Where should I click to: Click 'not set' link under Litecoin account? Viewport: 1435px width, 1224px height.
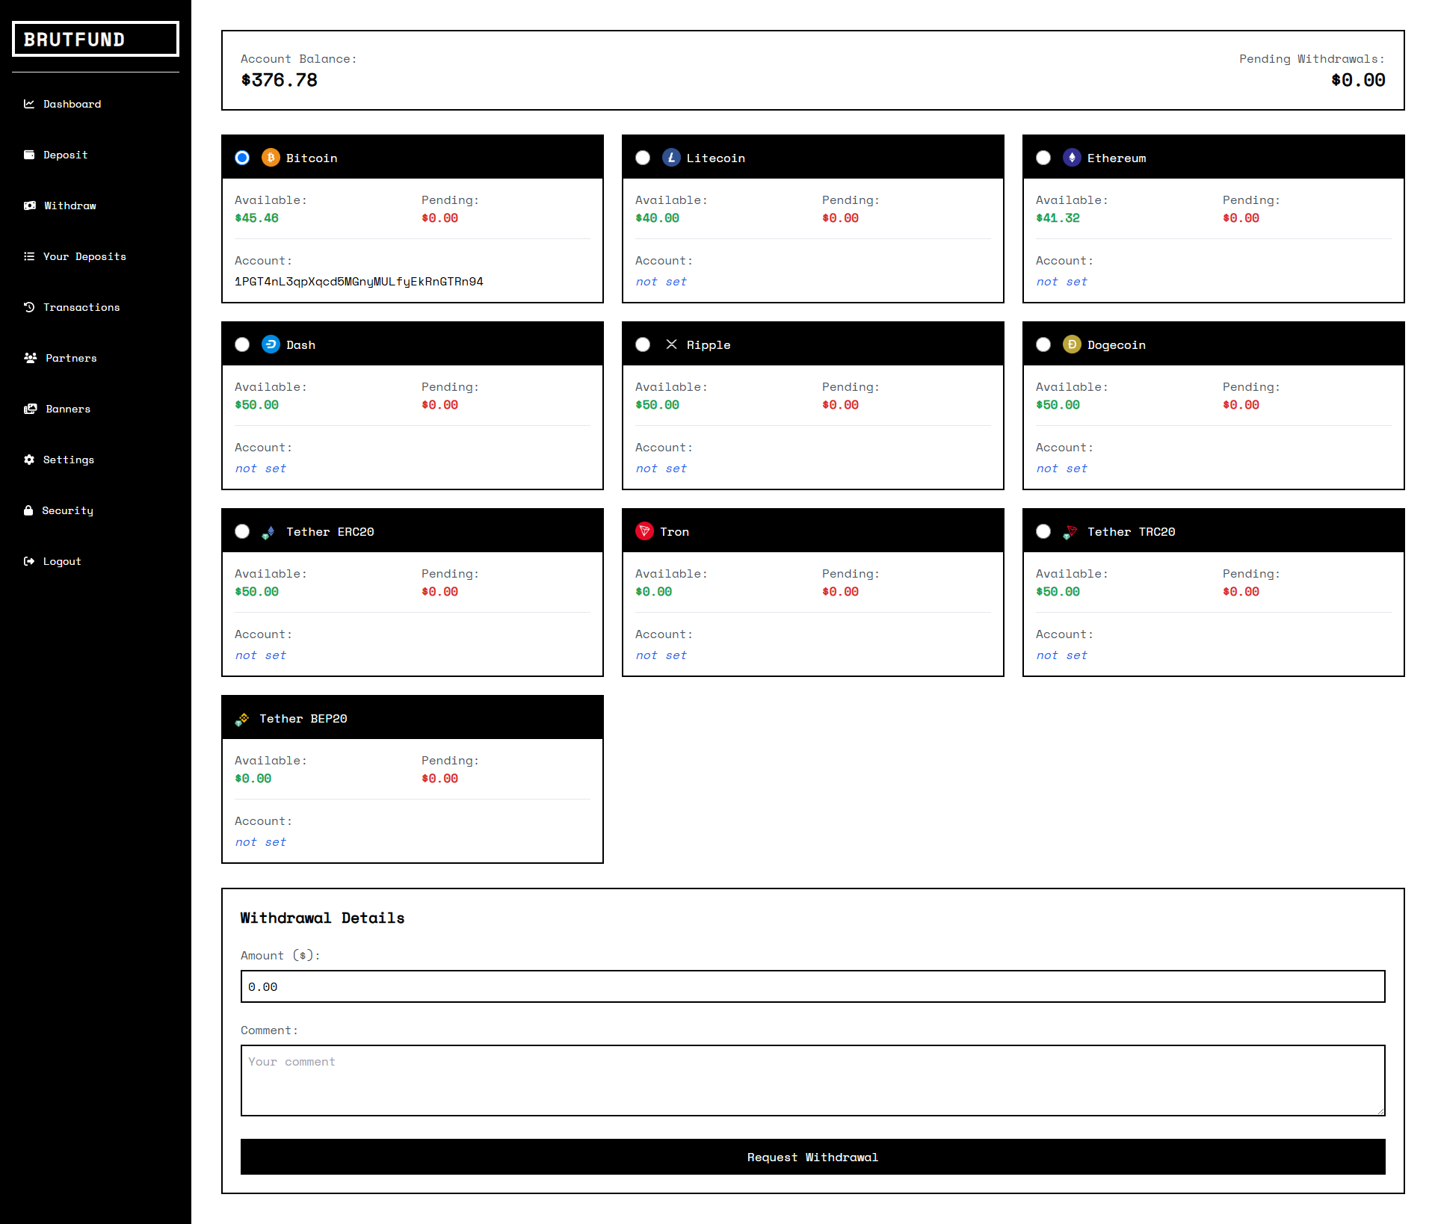point(661,282)
